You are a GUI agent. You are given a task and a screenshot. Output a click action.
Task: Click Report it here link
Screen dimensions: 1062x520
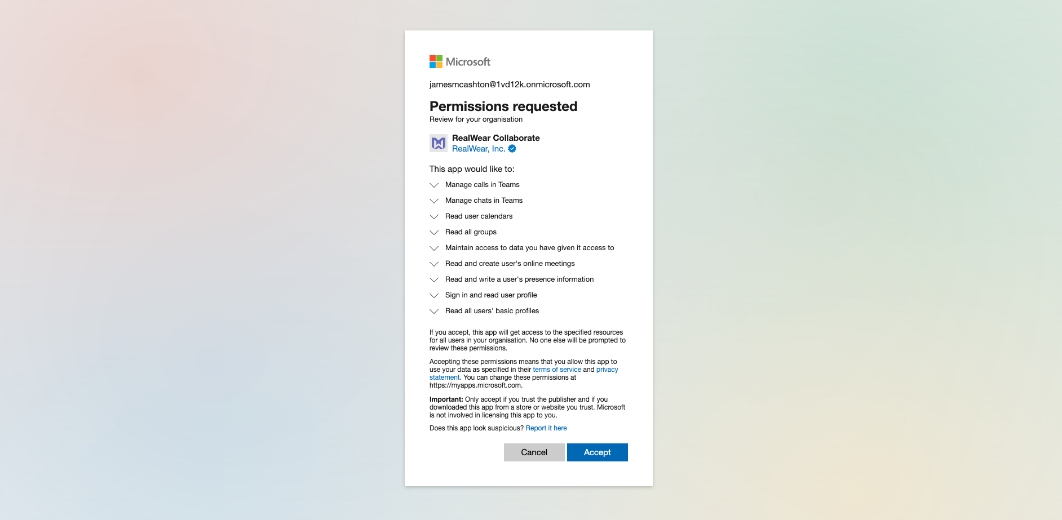(x=546, y=428)
